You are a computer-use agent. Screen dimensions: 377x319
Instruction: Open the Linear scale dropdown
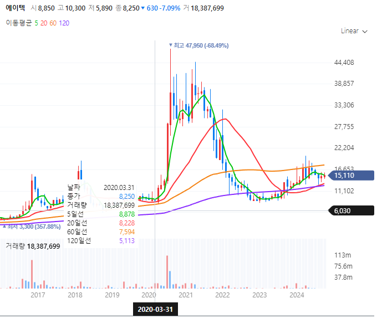coord(354,31)
